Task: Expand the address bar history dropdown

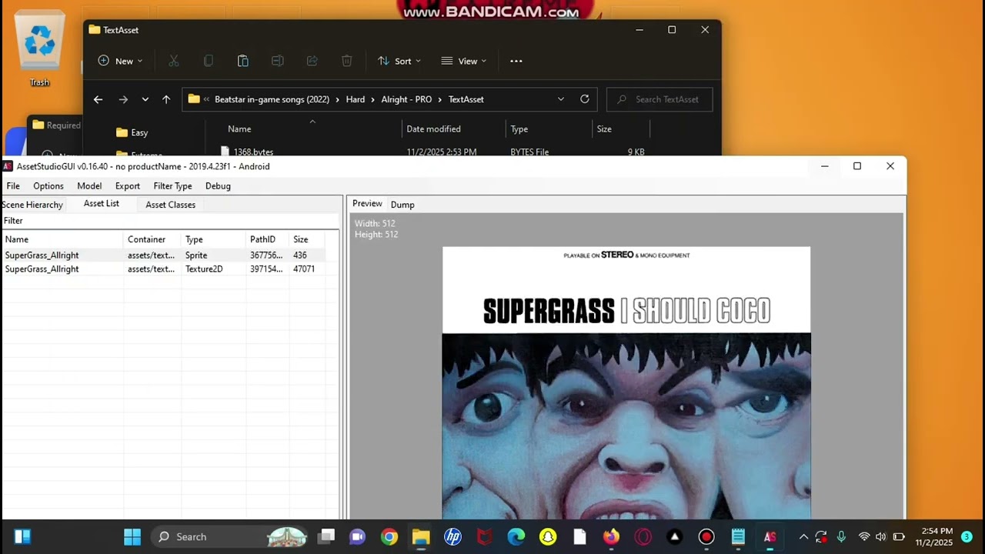Action: (x=561, y=99)
